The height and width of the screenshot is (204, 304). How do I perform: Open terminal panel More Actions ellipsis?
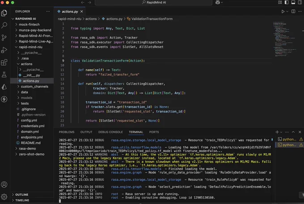(287, 132)
